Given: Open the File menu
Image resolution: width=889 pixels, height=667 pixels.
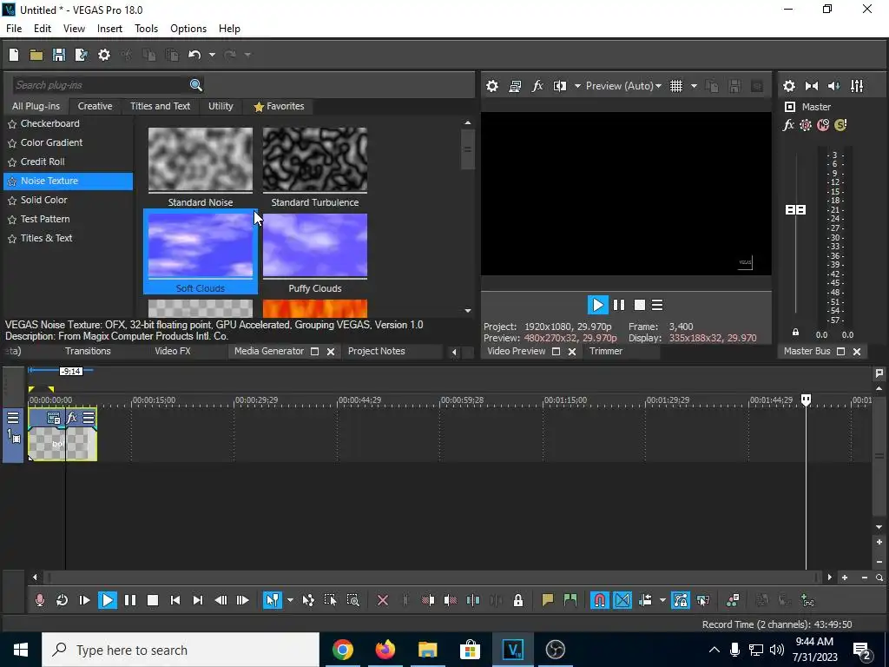Looking at the screenshot, I should click(x=14, y=29).
